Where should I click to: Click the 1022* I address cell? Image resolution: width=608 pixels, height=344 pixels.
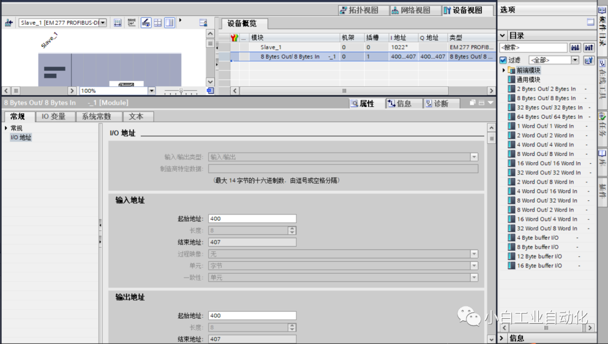coord(403,47)
